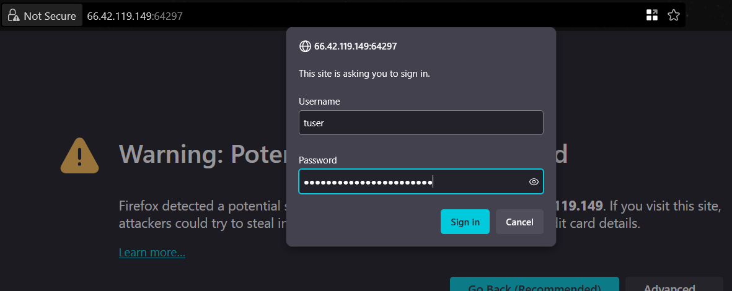Click the Not Secure label text
Viewport: 732px width, 291px height.
(x=50, y=16)
